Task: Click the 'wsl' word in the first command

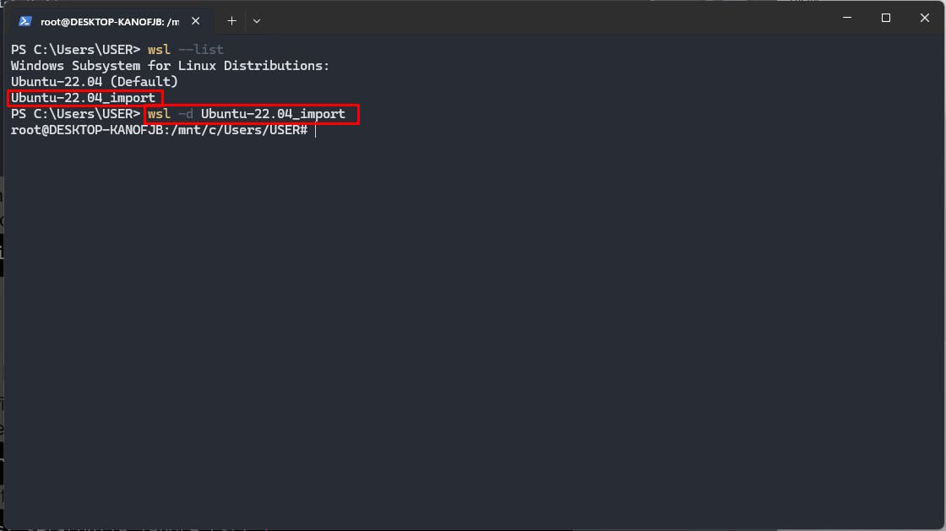Action: pyautogui.click(x=160, y=50)
